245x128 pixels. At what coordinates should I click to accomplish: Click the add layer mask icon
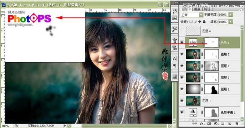[209, 123]
